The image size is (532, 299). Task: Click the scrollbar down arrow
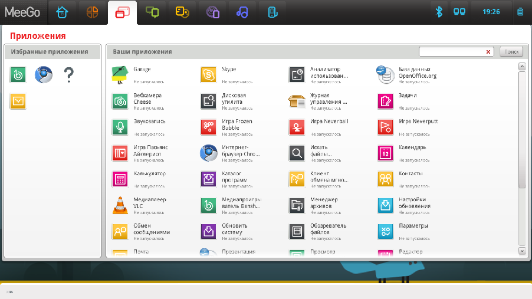click(x=522, y=251)
